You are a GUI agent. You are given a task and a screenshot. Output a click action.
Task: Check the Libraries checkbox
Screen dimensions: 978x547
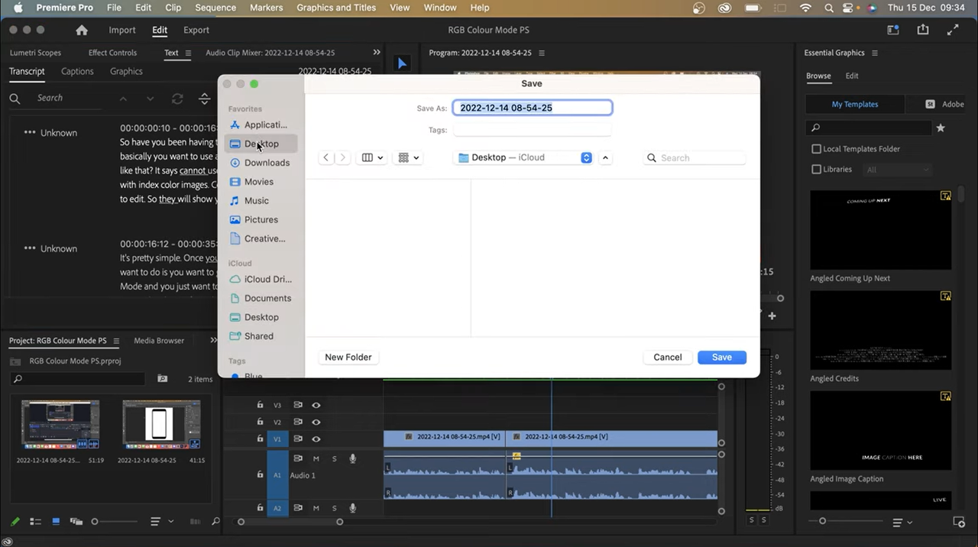coord(816,170)
